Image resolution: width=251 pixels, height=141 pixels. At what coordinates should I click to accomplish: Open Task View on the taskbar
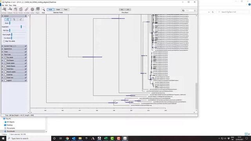[x=60, y=138]
